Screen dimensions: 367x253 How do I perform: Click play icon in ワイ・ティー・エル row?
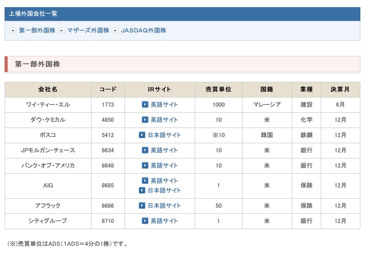(x=145, y=105)
